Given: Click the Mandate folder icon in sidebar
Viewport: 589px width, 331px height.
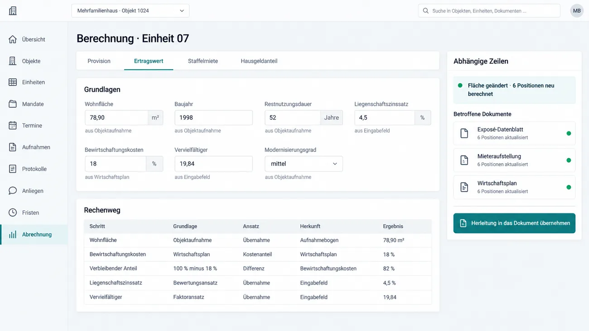Looking at the screenshot, I should tap(13, 104).
